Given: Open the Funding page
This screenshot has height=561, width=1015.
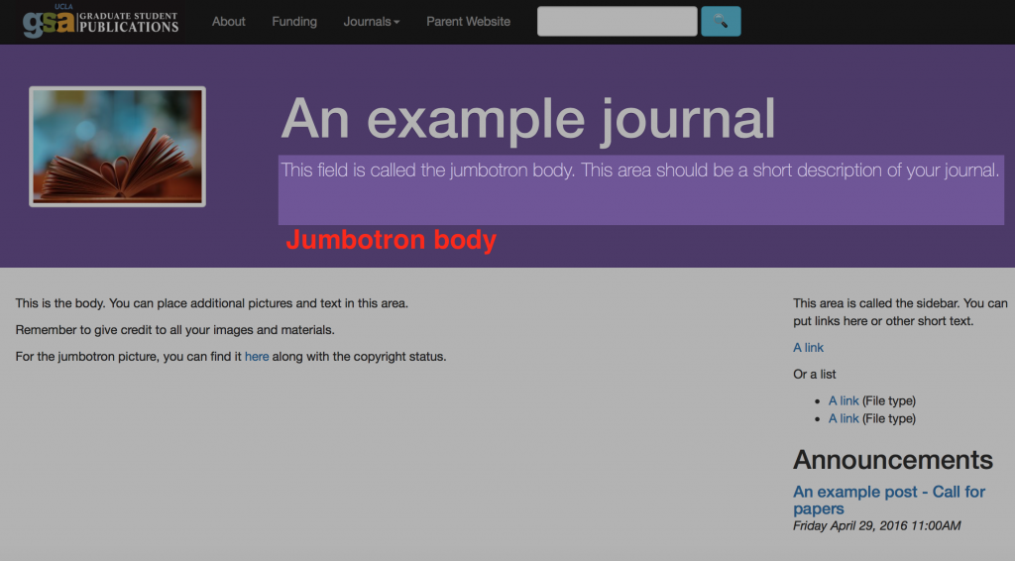Looking at the screenshot, I should (x=294, y=22).
